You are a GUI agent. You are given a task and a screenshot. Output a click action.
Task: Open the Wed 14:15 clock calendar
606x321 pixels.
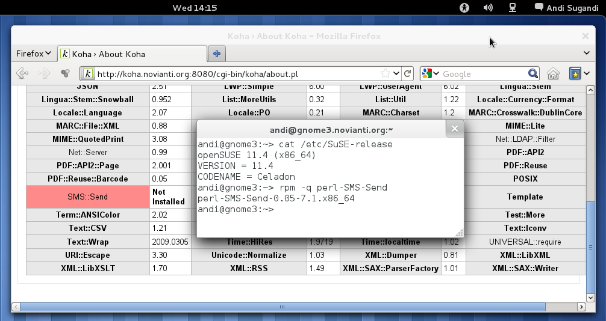[195, 8]
